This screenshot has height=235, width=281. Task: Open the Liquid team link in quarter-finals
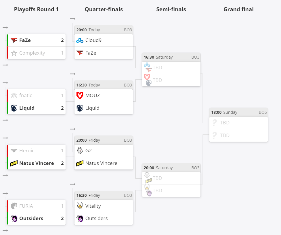pyautogui.click(x=92, y=108)
